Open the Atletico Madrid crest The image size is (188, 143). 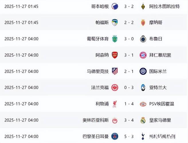pyautogui.click(x=115, y=71)
